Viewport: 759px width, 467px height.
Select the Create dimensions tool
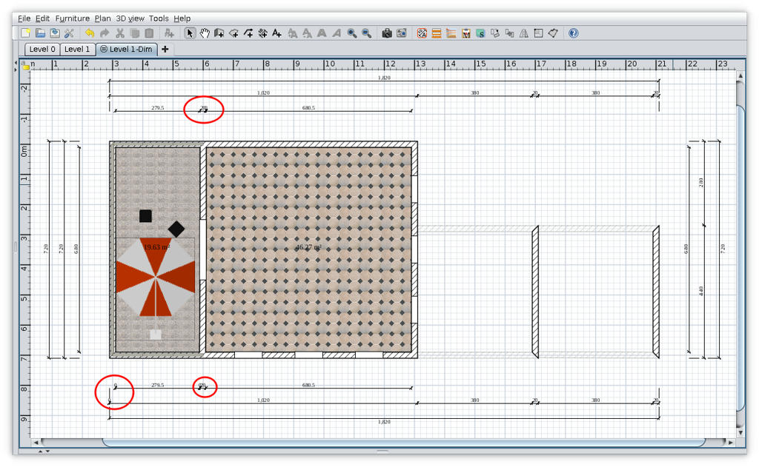tap(263, 33)
